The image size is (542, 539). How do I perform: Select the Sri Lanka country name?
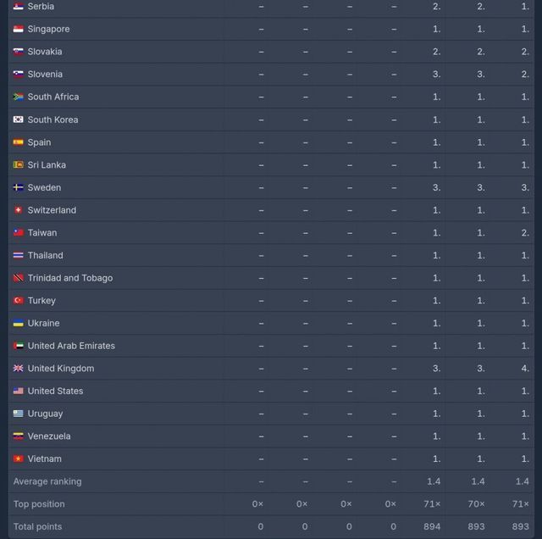point(47,165)
